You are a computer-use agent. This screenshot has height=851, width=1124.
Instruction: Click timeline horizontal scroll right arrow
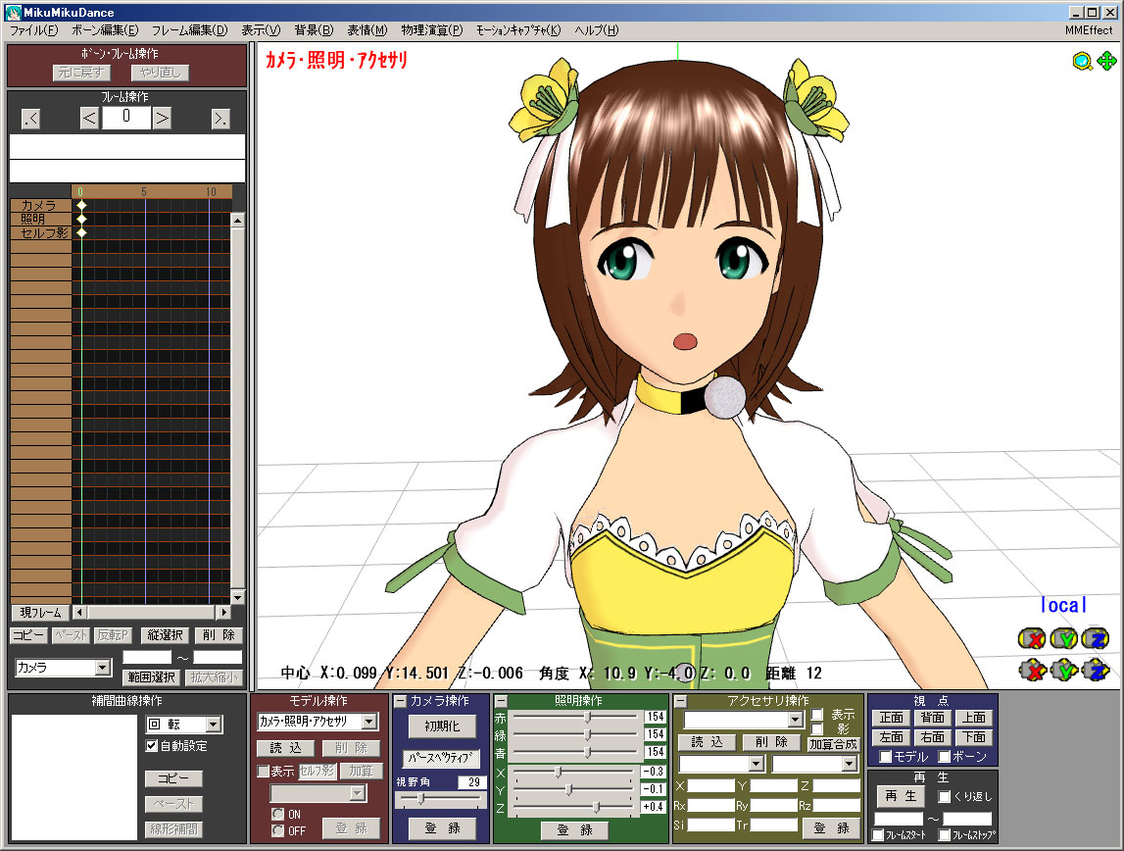coord(224,612)
